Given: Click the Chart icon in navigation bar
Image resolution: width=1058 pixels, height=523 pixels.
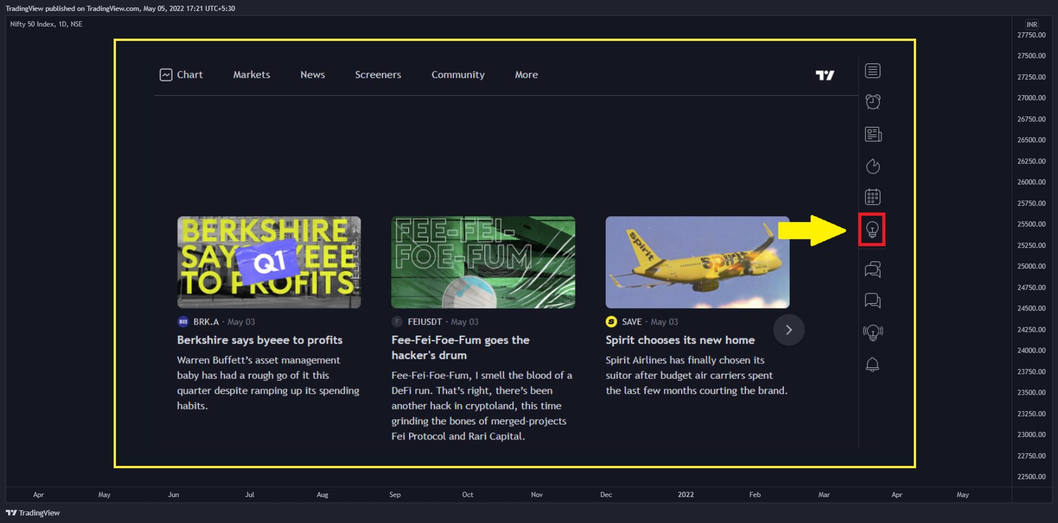Looking at the screenshot, I should coord(166,75).
